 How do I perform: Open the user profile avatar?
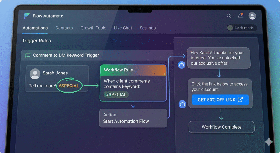click(x=252, y=16)
